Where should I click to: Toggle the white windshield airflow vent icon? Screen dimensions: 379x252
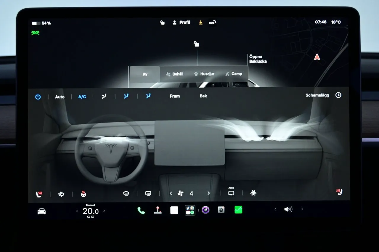click(x=104, y=96)
